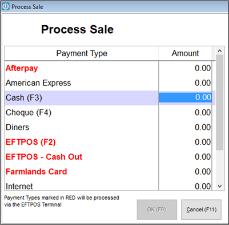
Task: Click the highlighted Cash amount field
Action: point(185,97)
